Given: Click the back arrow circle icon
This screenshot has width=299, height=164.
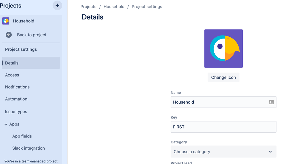Looking at the screenshot, I should (x=9, y=35).
